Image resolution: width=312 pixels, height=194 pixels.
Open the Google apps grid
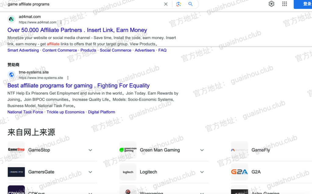[x=285, y=4]
